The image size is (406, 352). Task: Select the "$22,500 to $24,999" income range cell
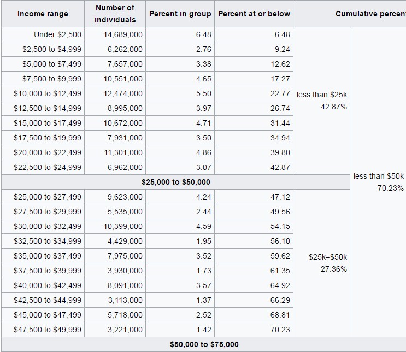pos(48,167)
